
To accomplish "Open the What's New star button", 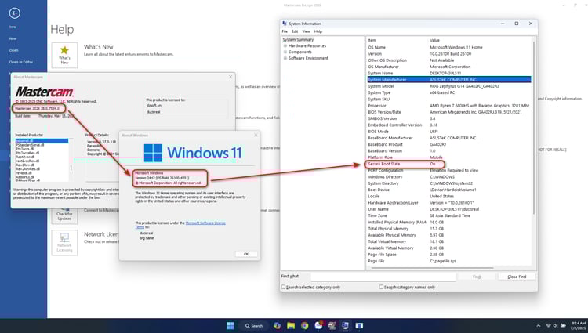I will (64, 55).
